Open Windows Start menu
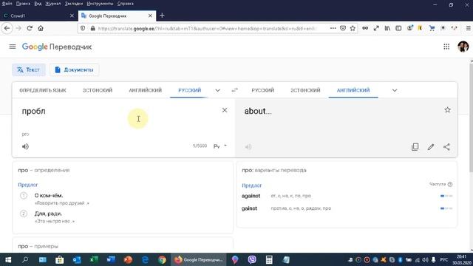The width and height of the screenshot is (473, 266). tap(8, 259)
